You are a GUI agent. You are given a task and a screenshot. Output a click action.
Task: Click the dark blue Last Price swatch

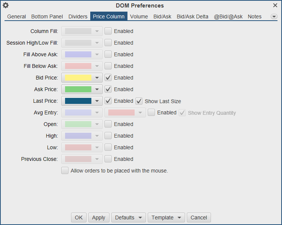pos(78,101)
